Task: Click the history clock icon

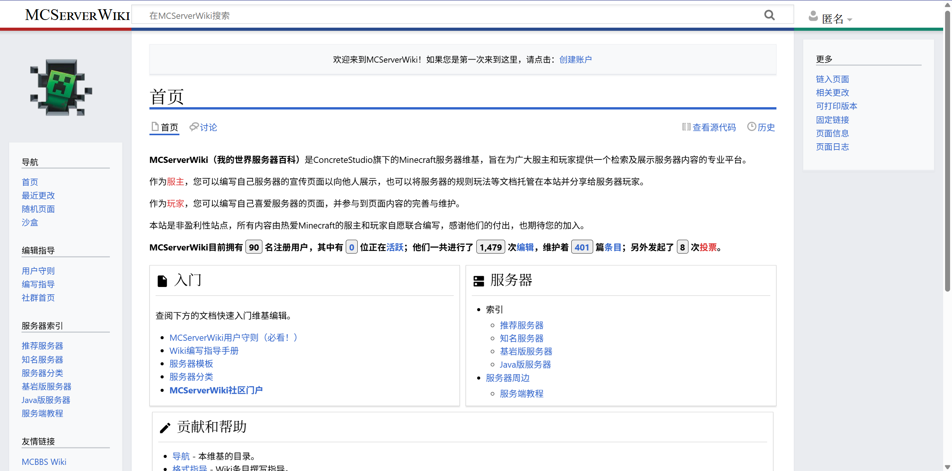Action: point(751,126)
